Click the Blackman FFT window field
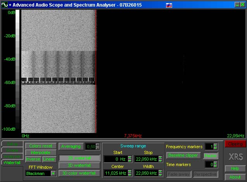247x182 pixels. [x=38, y=173]
